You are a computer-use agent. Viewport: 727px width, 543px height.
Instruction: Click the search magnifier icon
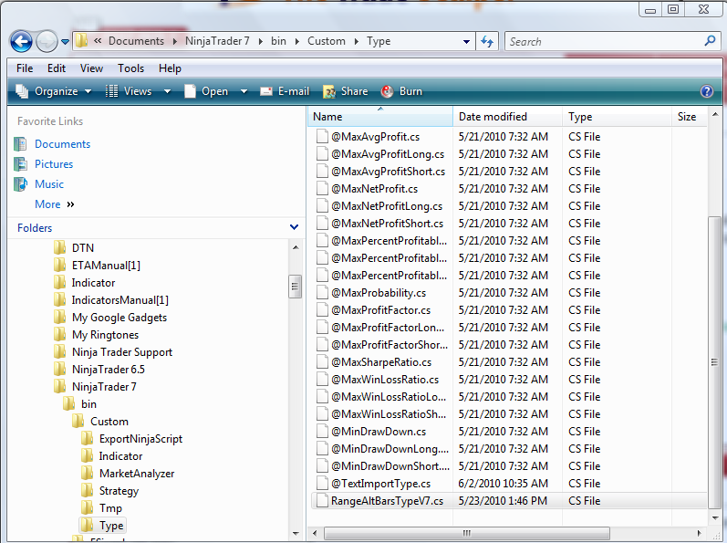[x=710, y=41]
